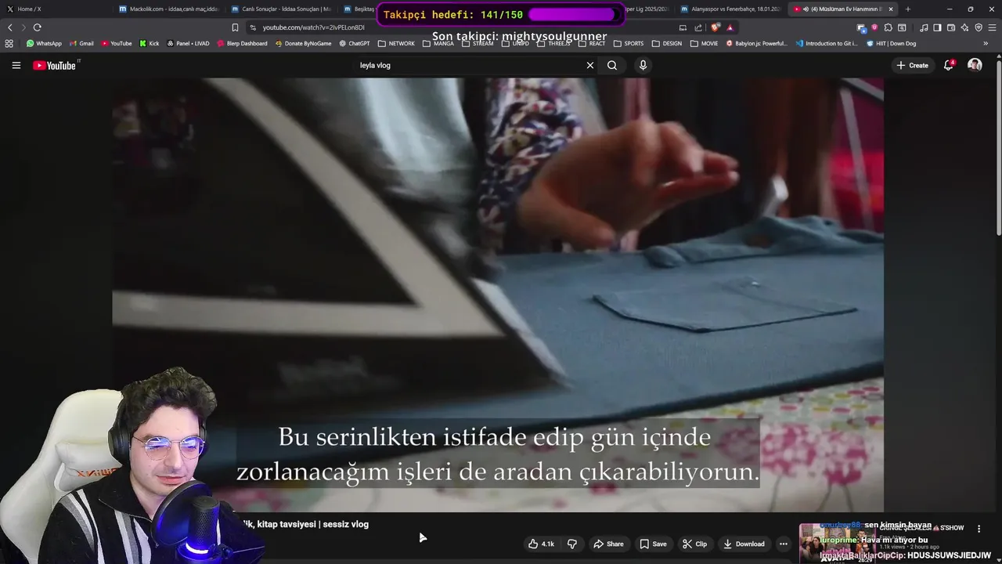Open the suggested video thumbnail
This screenshot has height=564, width=1002.
[x=837, y=544]
